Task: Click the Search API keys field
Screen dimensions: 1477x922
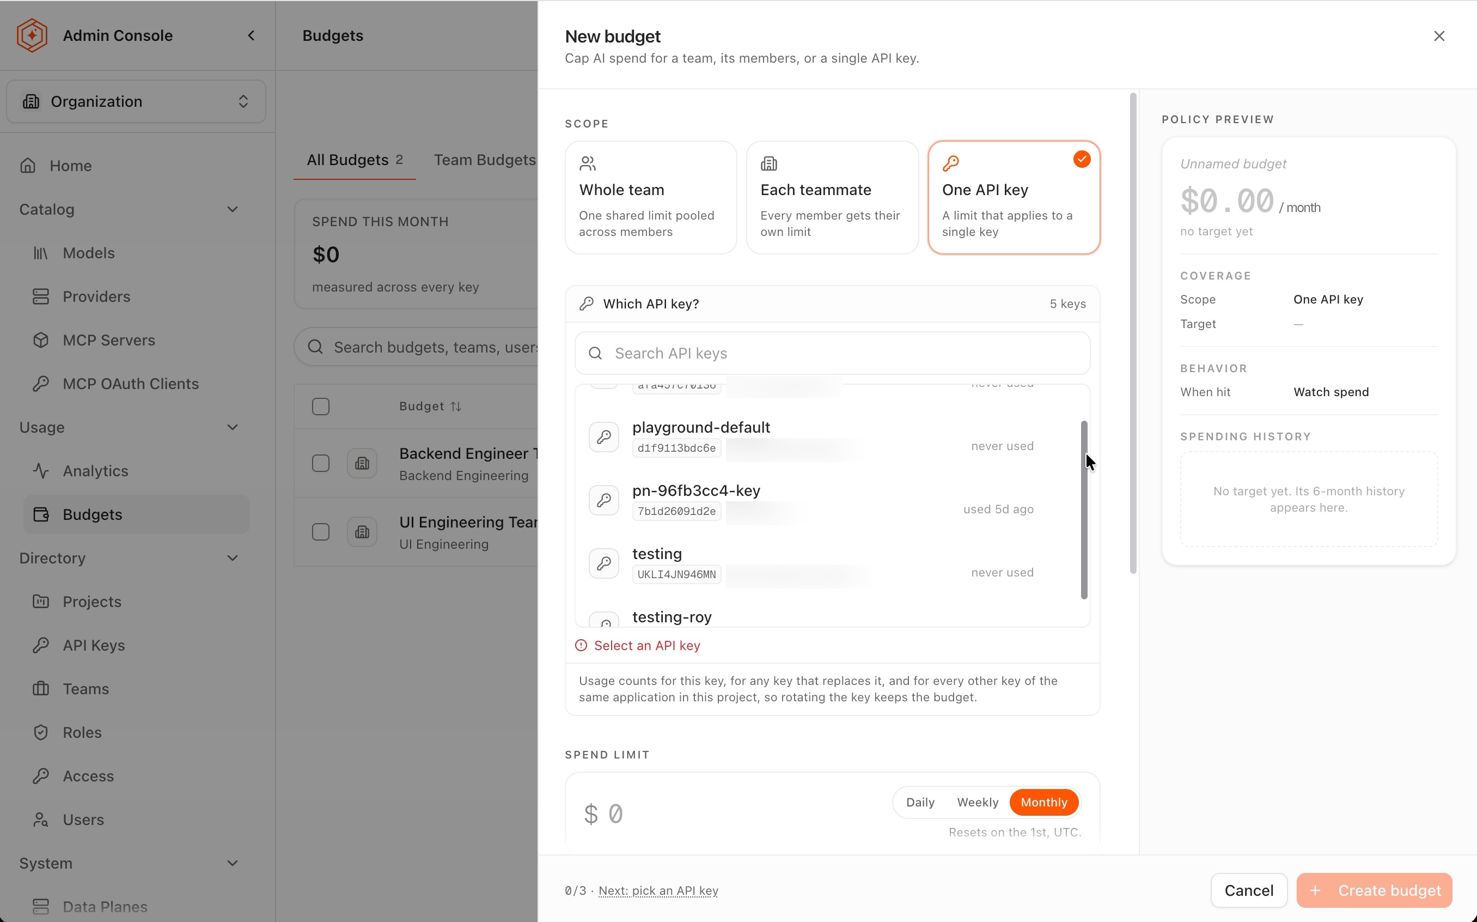Action: coord(832,353)
